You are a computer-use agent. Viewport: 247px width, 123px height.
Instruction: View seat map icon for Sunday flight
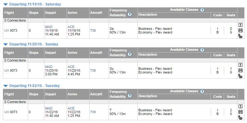click(241, 76)
